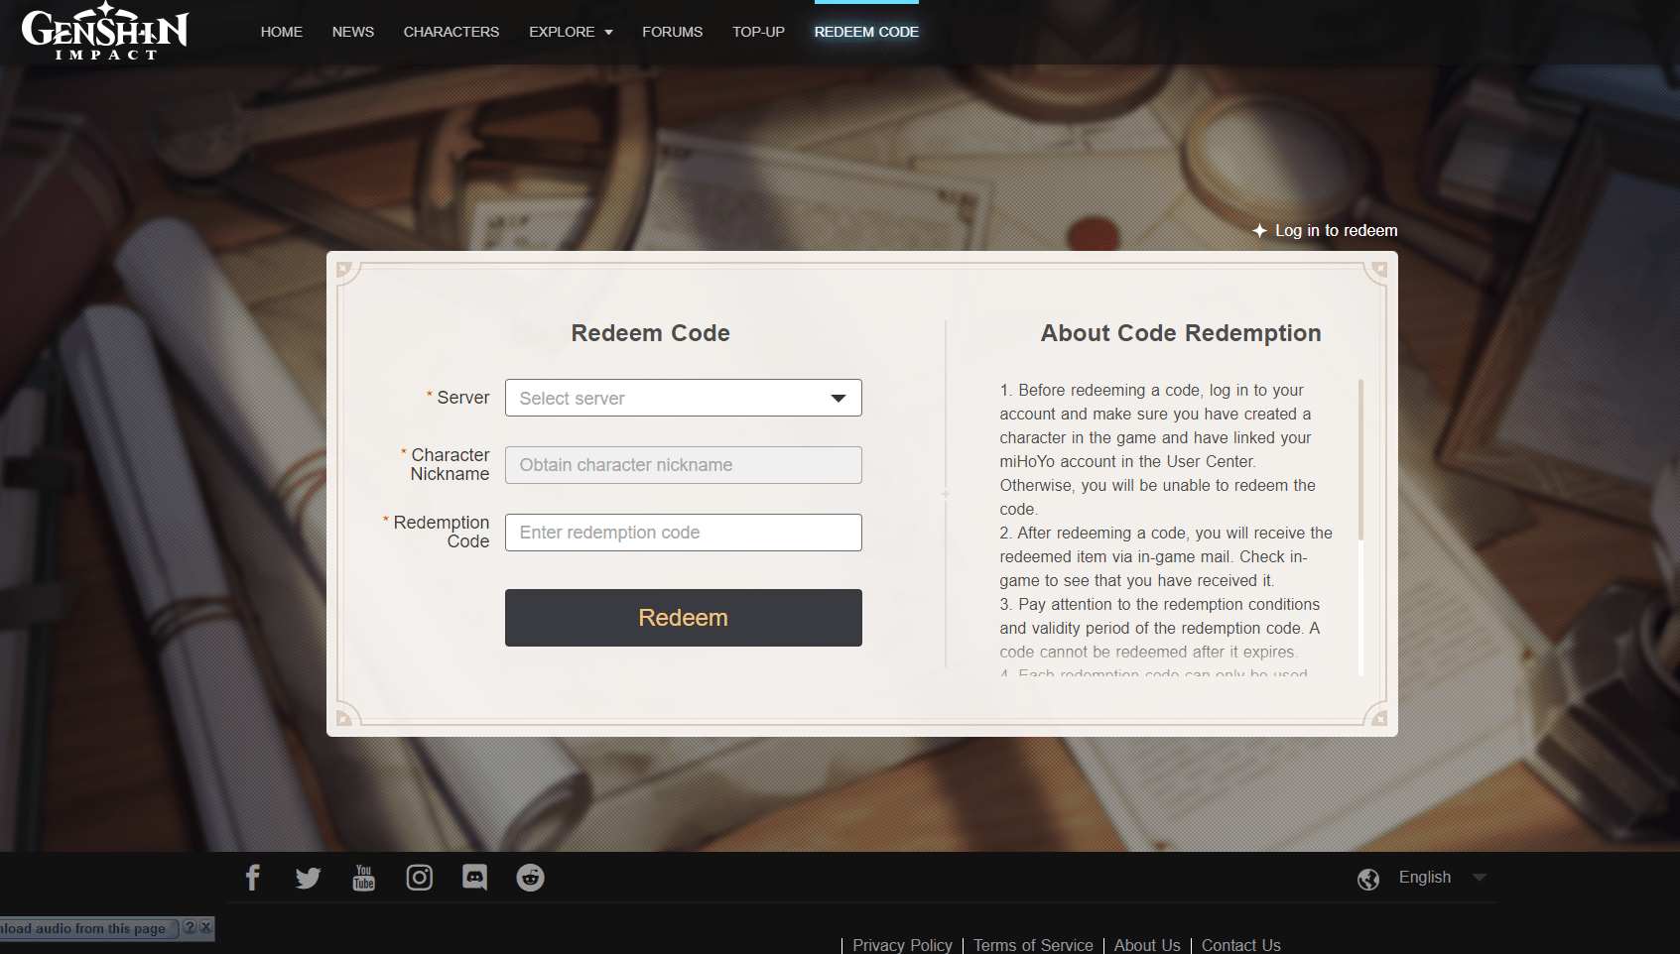
Task: Click the Redeem Code heading
Action: click(x=651, y=333)
